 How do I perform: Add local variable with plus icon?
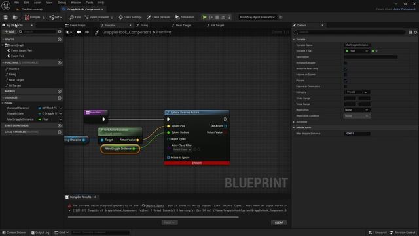click(60, 132)
